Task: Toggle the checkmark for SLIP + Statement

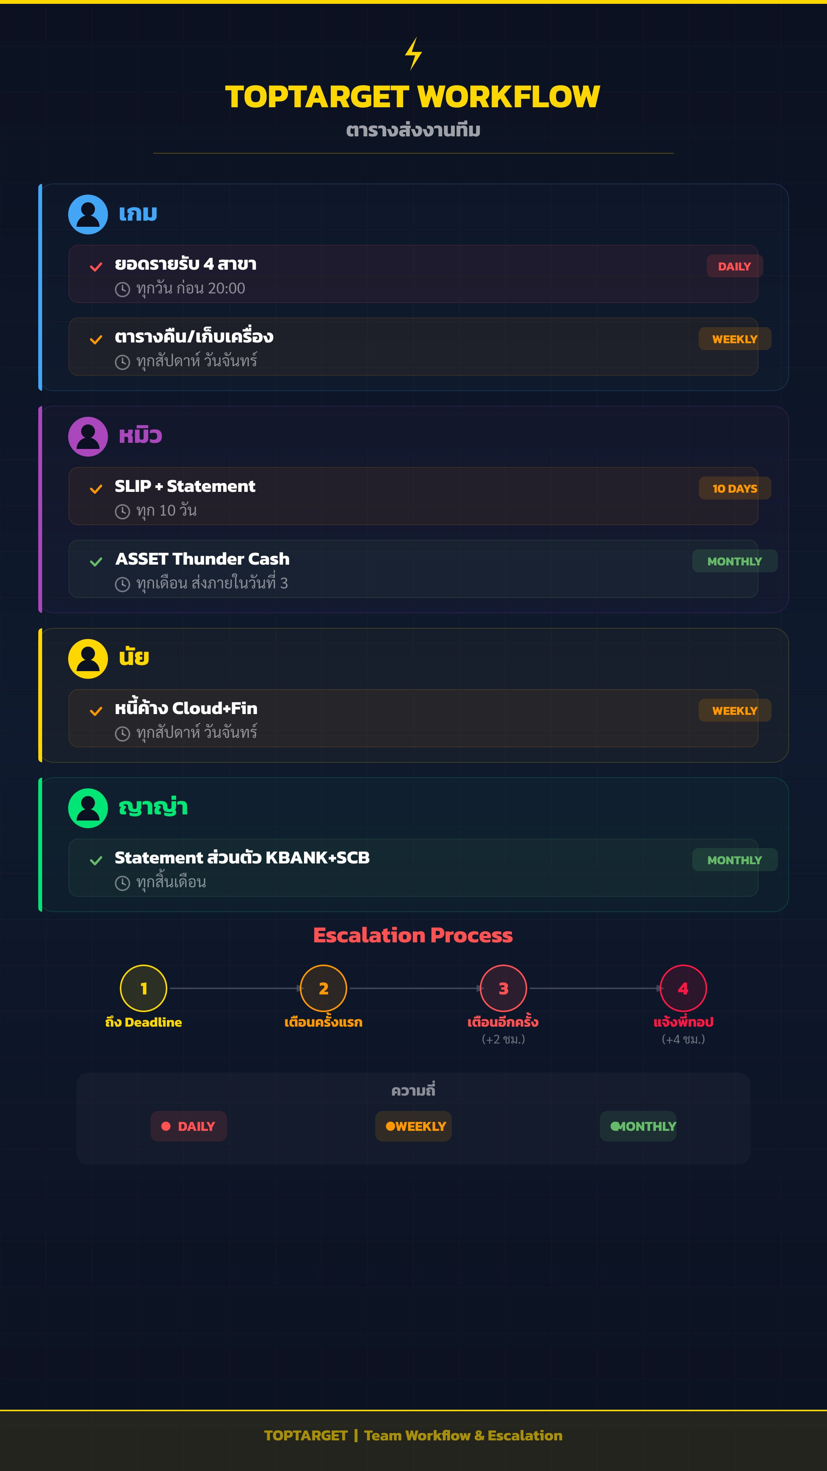Action: coord(96,489)
